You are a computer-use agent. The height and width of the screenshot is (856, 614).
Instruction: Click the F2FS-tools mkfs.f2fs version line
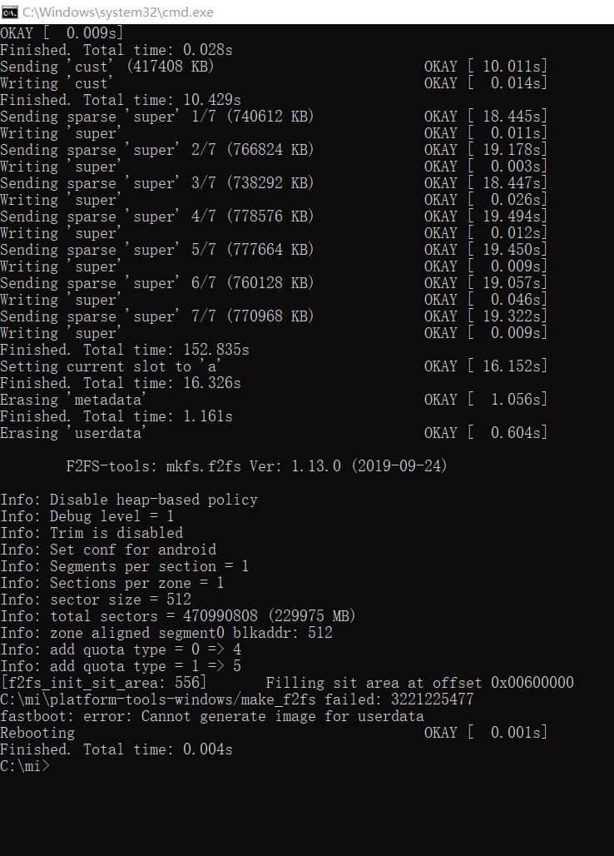pos(256,466)
